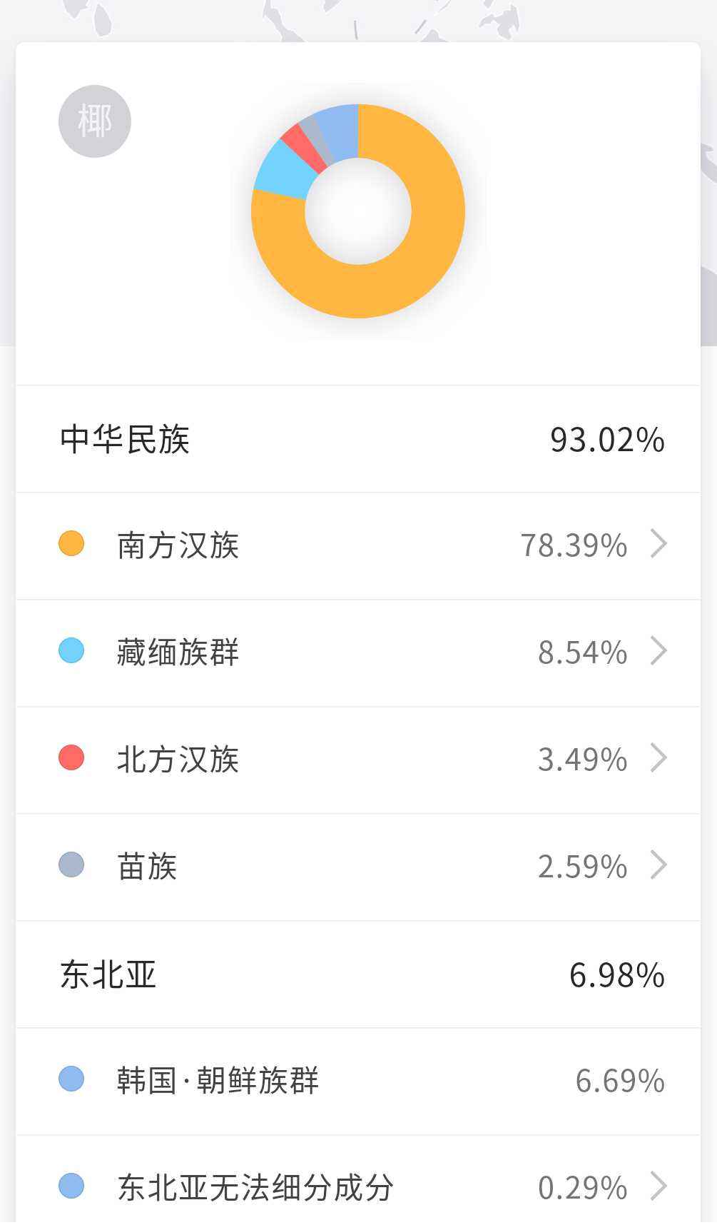Image resolution: width=717 pixels, height=1225 pixels.
Task: Click the gray dot beside 苗族
Action: click(x=71, y=864)
